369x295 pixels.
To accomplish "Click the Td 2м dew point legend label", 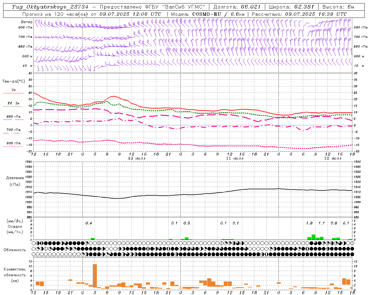I will (x=13, y=103).
